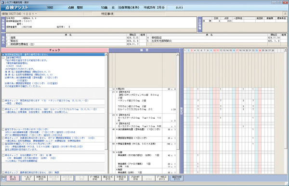Viewport: 289px width, 186px height.
Task: Click the 済 button beside 特記事項
Action: [285, 14]
